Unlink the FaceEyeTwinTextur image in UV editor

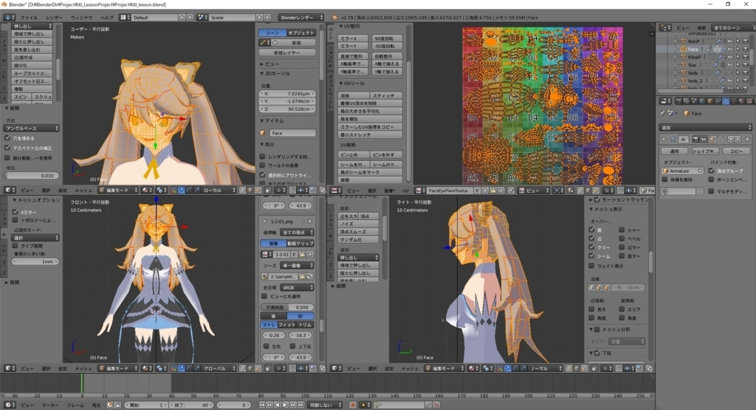click(501, 190)
